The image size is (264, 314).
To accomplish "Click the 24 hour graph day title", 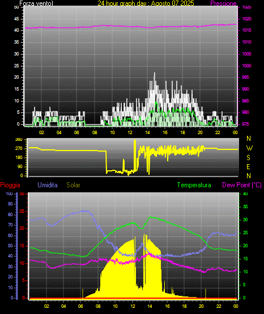I will (146, 3).
